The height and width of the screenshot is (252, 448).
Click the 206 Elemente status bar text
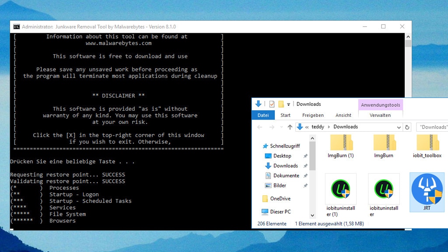[272, 224]
